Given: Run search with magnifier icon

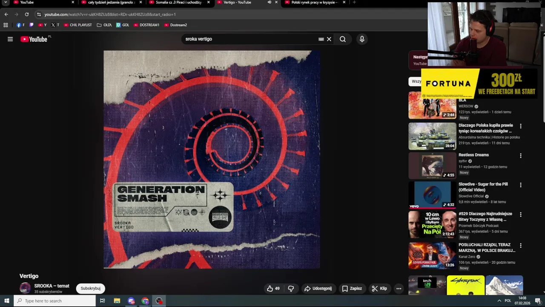Looking at the screenshot, I should (343, 39).
